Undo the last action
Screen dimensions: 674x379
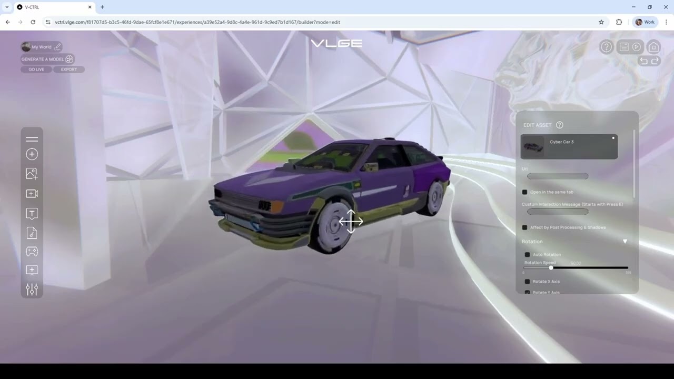(643, 61)
